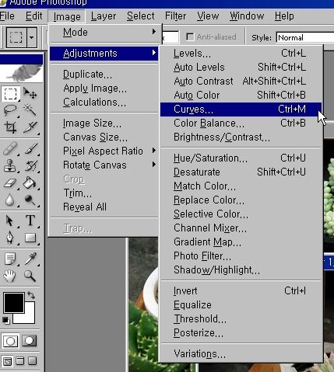Expand the Mode submenu
This screenshot has height=372, width=334.
coord(104,33)
